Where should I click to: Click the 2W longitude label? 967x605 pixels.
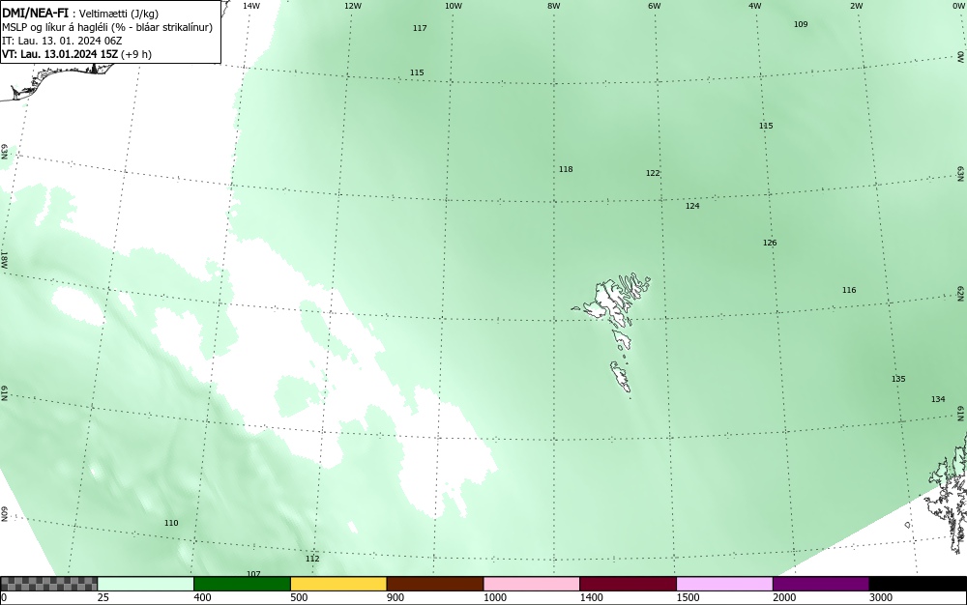(857, 6)
